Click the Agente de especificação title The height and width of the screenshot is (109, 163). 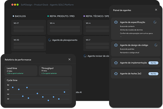click(133, 22)
